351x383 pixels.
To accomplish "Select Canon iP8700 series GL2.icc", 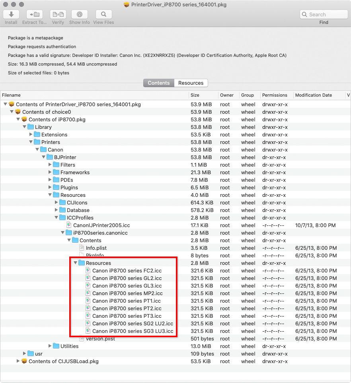I will pos(127,278).
